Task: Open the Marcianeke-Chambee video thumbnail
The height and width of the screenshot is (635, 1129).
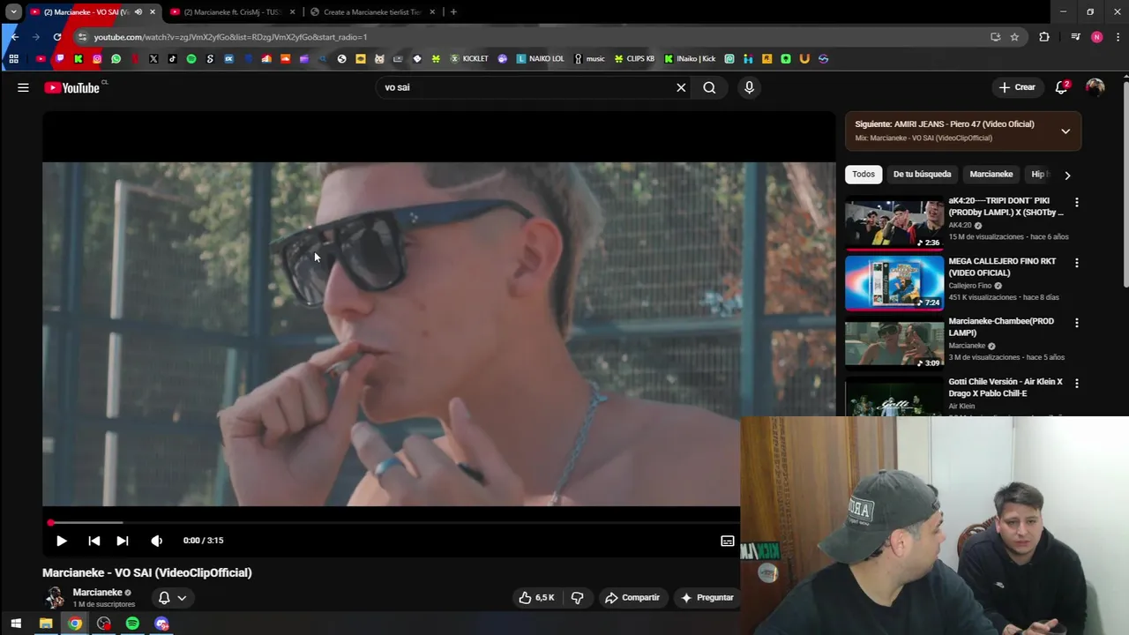Action: [x=894, y=343]
